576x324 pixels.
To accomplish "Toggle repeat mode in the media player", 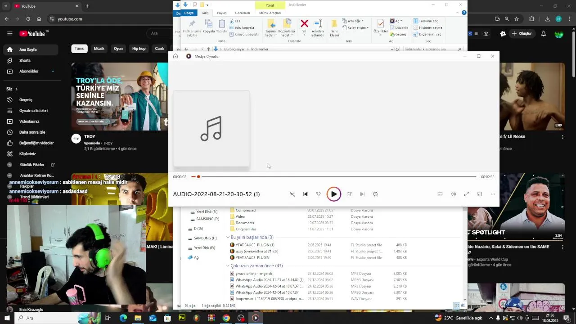I will [x=375, y=194].
